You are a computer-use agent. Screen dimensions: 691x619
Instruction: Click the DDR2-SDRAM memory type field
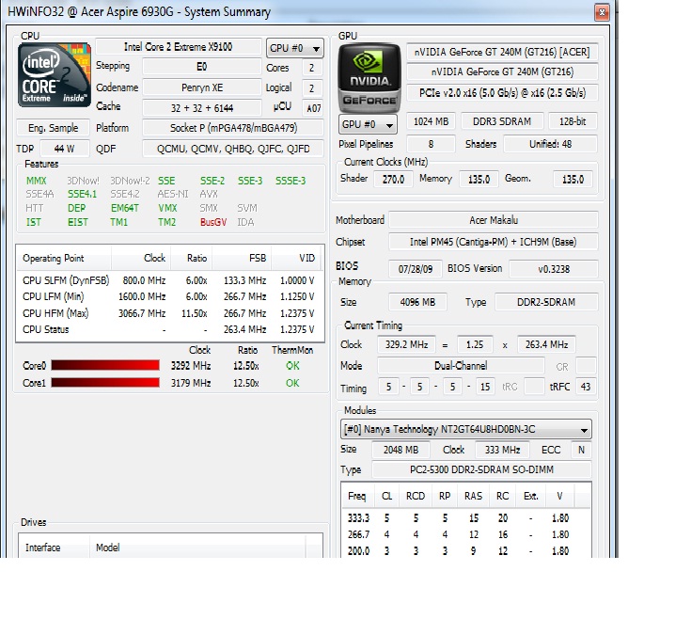pyautogui.click(x=546, y=302)
